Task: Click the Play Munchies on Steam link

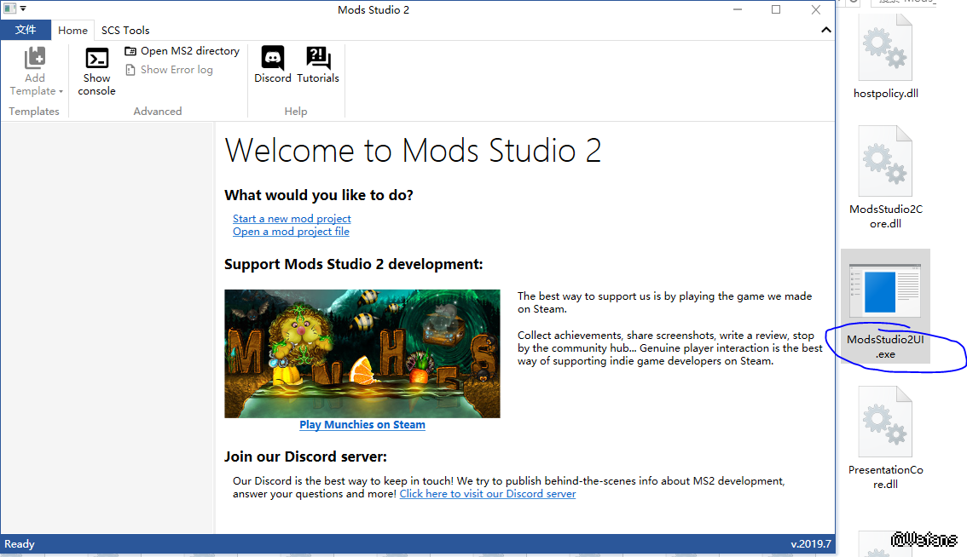Action: click(362, 424)
